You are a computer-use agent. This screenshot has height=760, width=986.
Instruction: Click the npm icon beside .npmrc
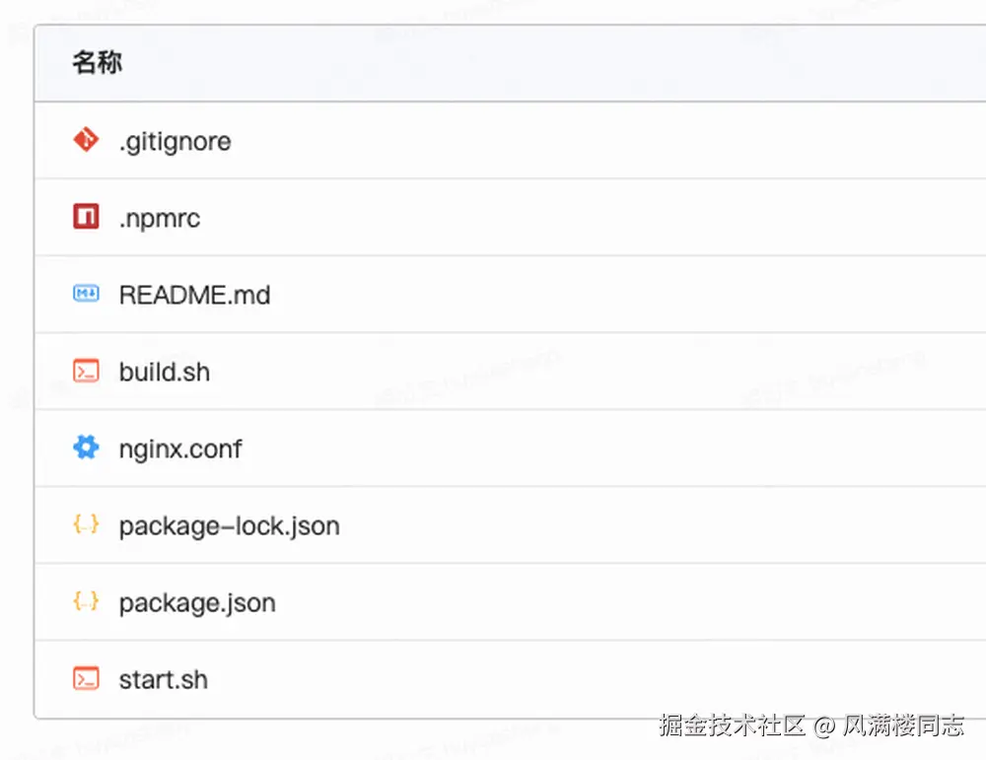pos(87,217)
